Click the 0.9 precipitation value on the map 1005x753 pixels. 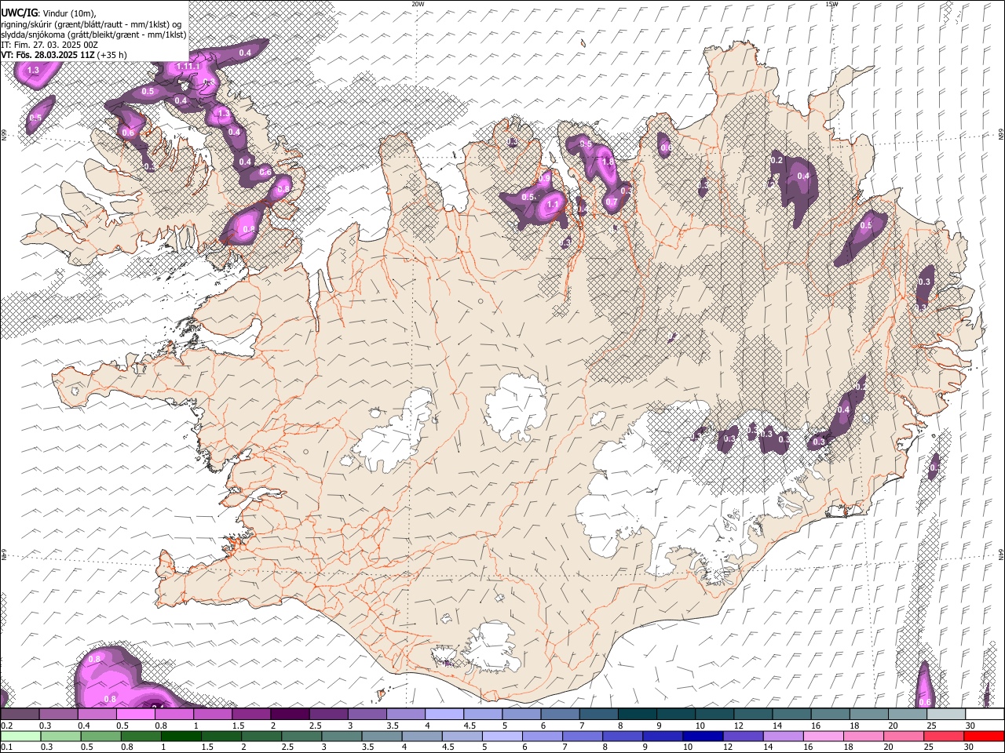pyautogui.click(x=544, y=179)
